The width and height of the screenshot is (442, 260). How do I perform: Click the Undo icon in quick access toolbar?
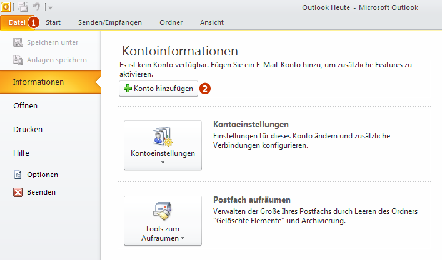tap(36, 6)
